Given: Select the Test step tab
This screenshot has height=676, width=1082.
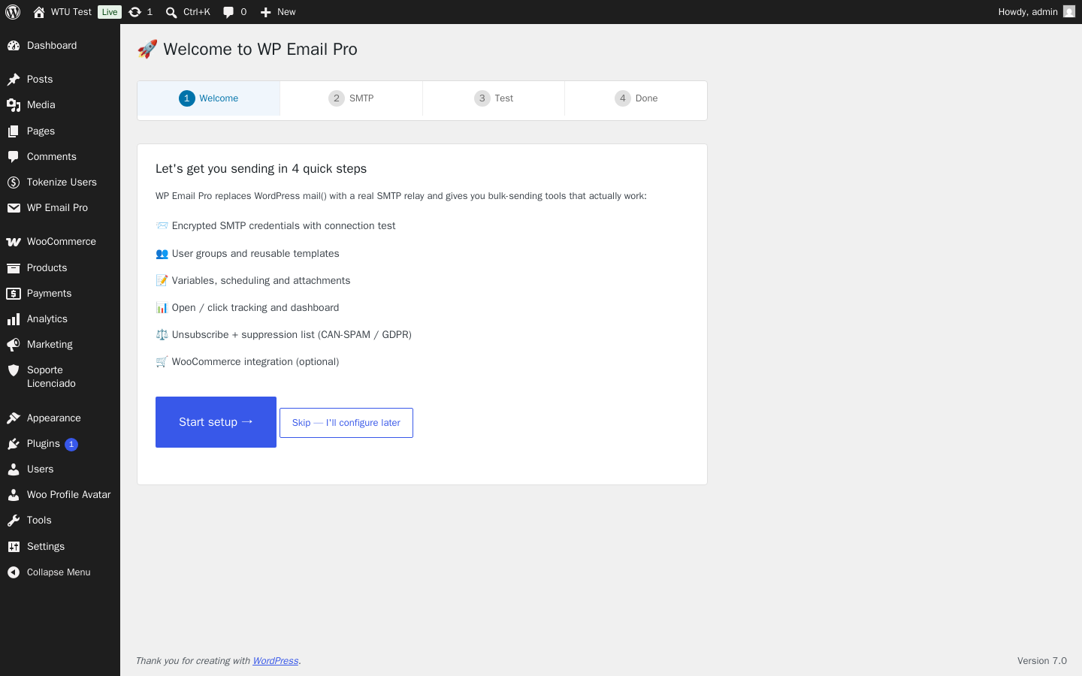Looking at the screenshot, I should pyautogui.click(x=494, y=98).
